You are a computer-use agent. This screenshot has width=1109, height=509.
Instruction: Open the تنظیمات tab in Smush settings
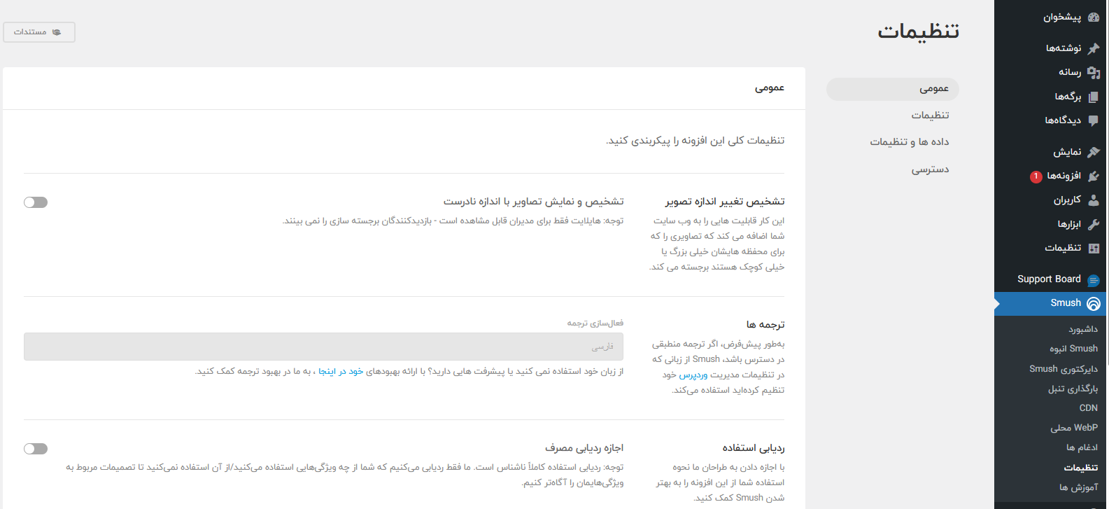point(930,116)
